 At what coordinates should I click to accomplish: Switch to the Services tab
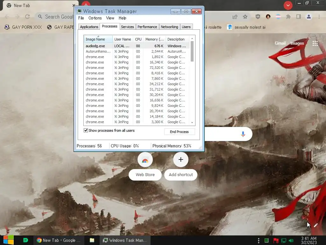[x=127, y=27]
